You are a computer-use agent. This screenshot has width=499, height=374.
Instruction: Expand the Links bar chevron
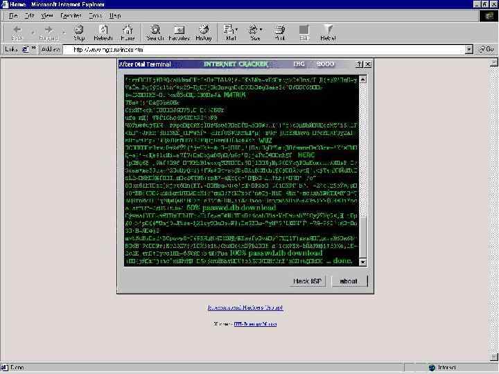[x=33, y=48]
